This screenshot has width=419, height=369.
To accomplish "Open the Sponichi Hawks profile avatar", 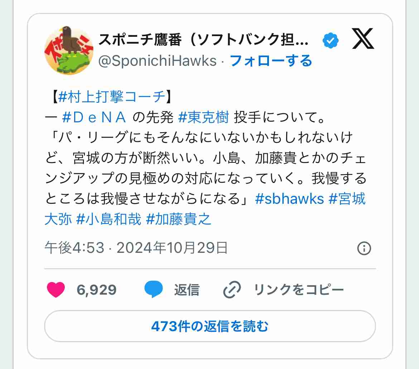I will 68,50.
